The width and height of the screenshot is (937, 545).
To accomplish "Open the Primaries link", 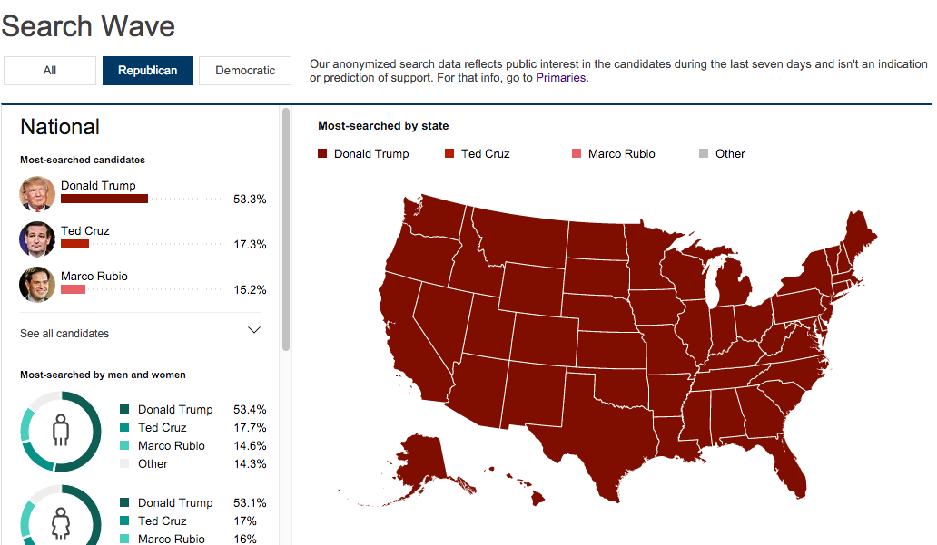I will (560, 78).
